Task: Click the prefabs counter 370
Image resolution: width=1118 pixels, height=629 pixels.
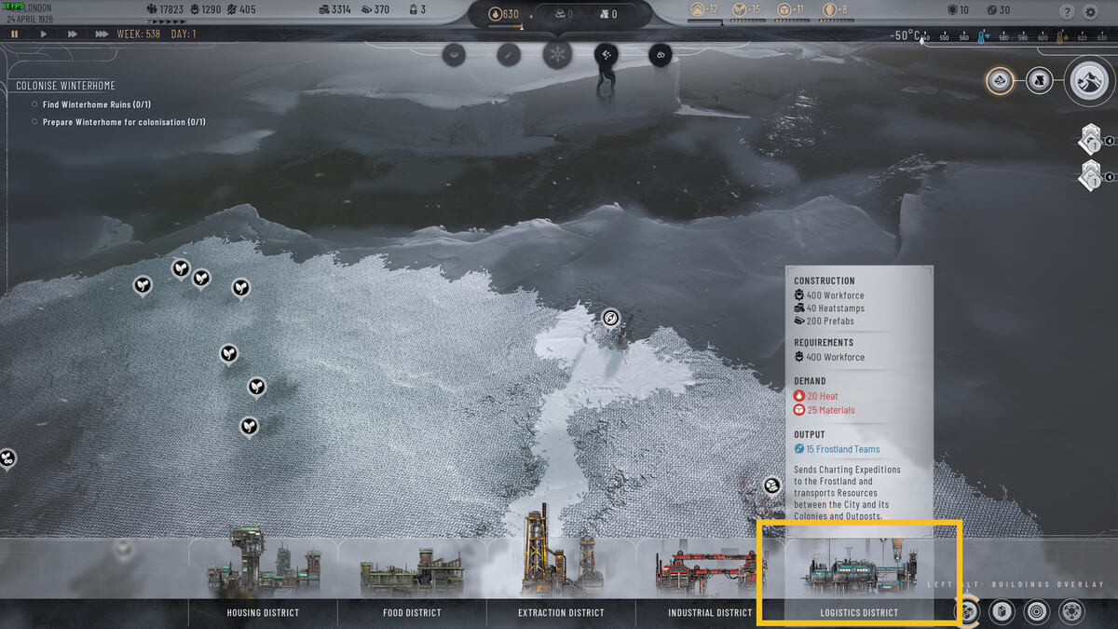Action: pos(375,10)
